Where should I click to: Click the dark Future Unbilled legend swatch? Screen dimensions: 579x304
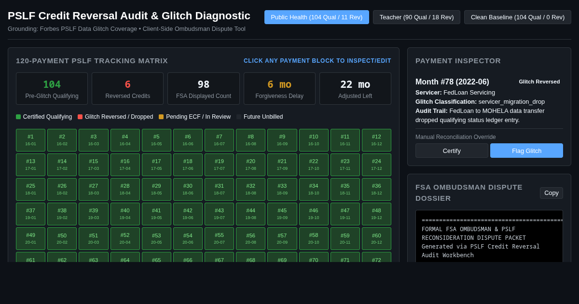(239, 117)
